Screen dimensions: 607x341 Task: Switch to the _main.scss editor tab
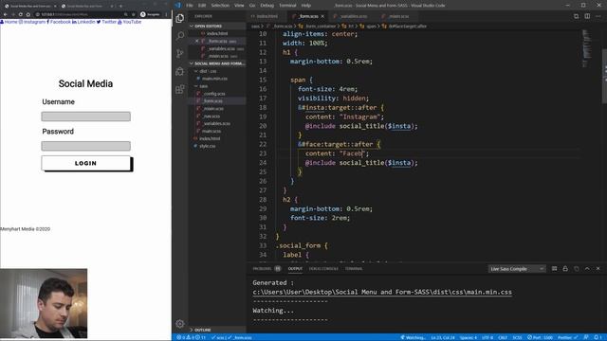pos(398,16)
